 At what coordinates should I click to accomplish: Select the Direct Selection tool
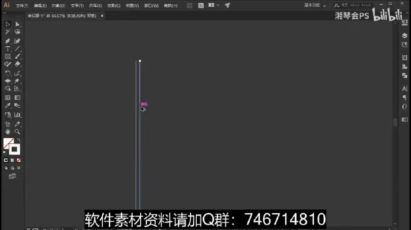tap(17, 24)
